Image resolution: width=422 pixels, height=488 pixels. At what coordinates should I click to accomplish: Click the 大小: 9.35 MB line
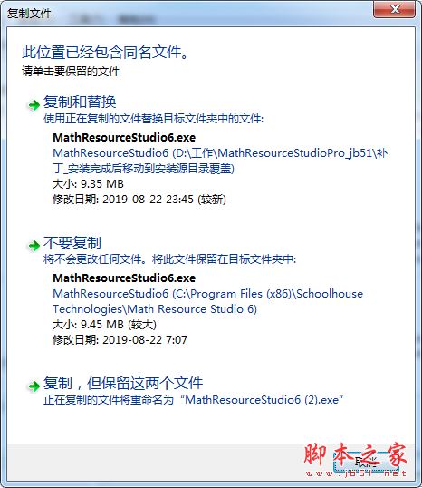[x=88, y=183]
